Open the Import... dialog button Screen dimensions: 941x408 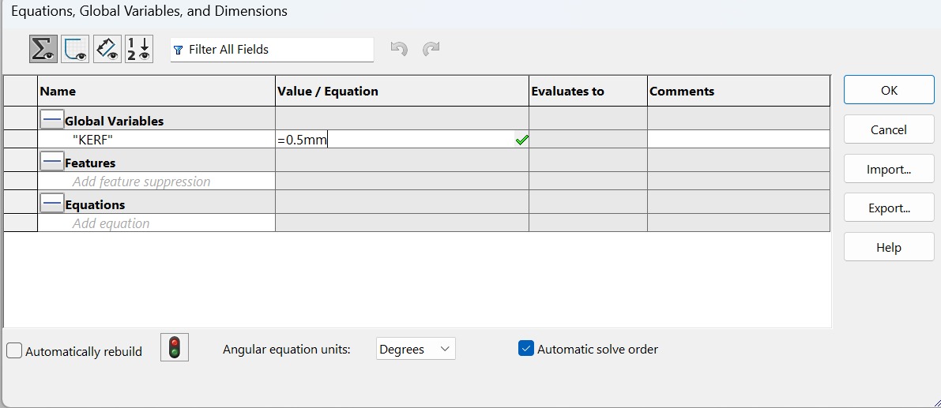pyautogui.click(x=889, y=169)
